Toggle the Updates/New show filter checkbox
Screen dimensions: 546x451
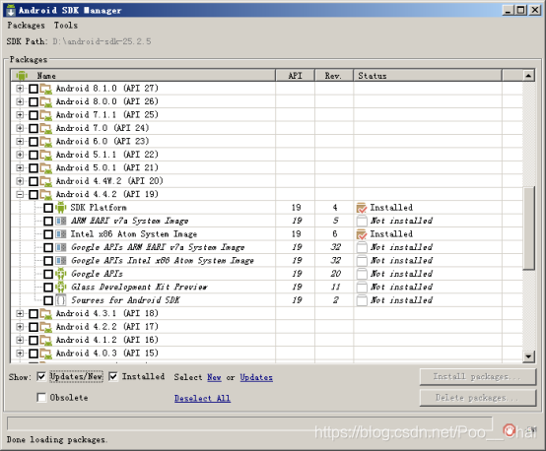tap(41, 377)
